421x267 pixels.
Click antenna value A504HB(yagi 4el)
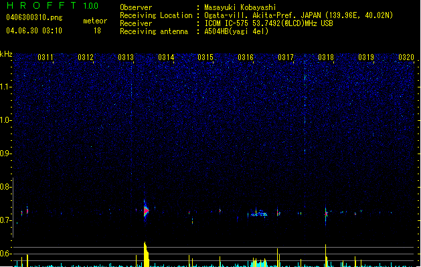tap(236, 31)
